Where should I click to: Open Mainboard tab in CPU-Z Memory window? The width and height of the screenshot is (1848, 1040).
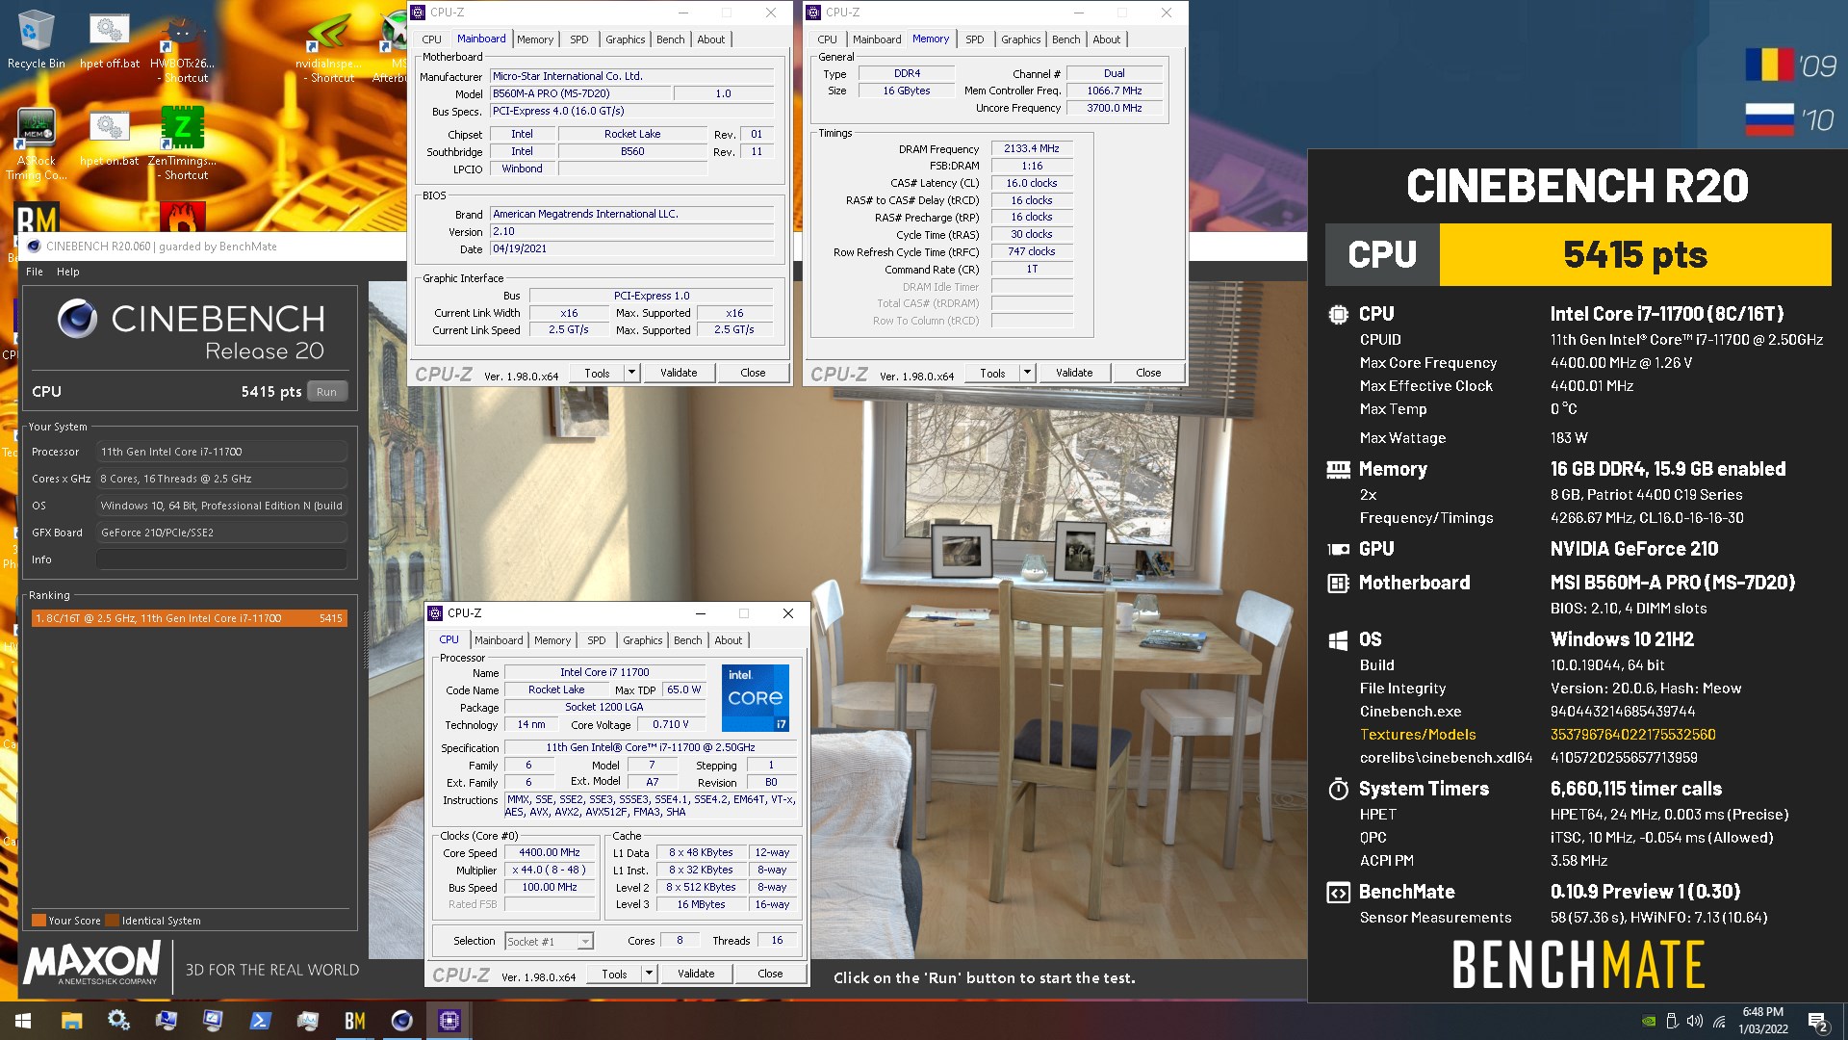[x=877, y=39]
